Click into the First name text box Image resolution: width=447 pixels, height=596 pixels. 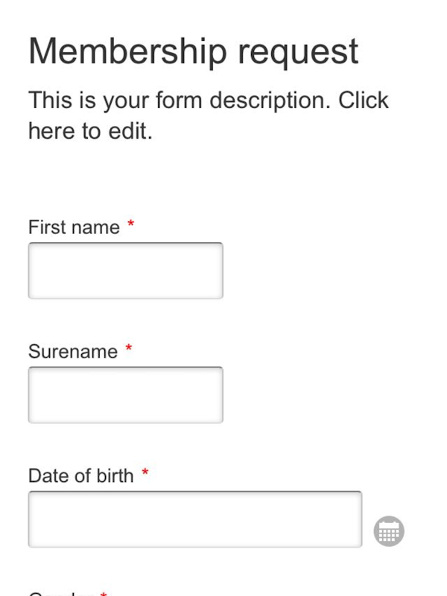(125, 270)
